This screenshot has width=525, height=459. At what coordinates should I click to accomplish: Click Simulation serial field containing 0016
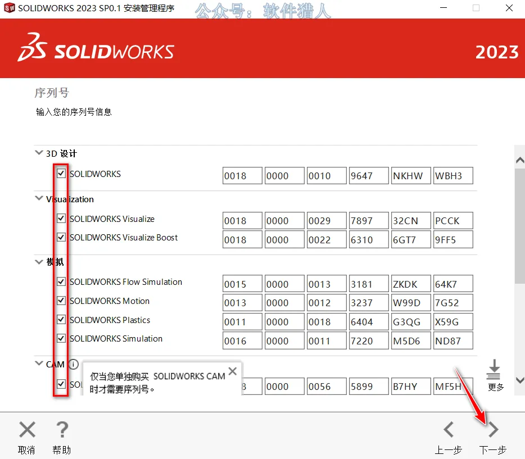coord(242,340)
